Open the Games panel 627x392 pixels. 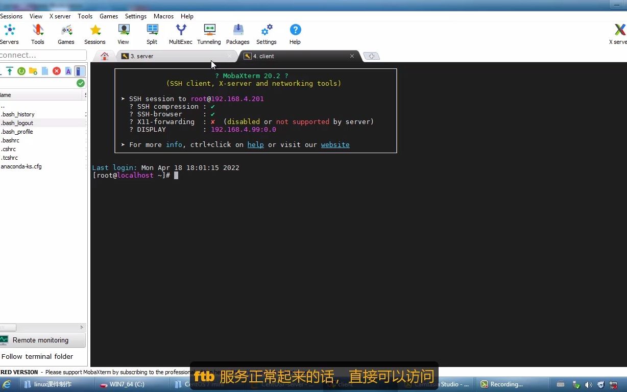pyautogui.click(x=66, y=32)
